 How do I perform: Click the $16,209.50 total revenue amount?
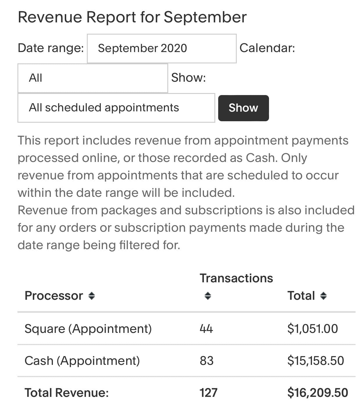(318, 393)
